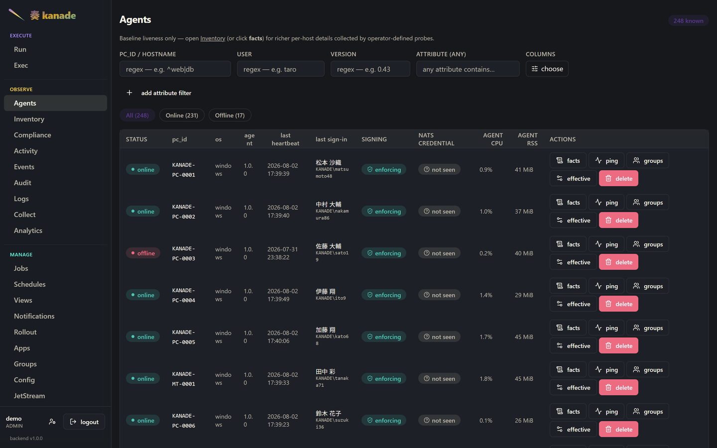Focus the ATTRIBUTE (ANY) filter field

coord(468,69)
